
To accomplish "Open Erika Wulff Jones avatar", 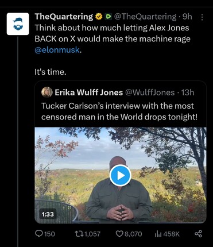I will pos(47,92).
